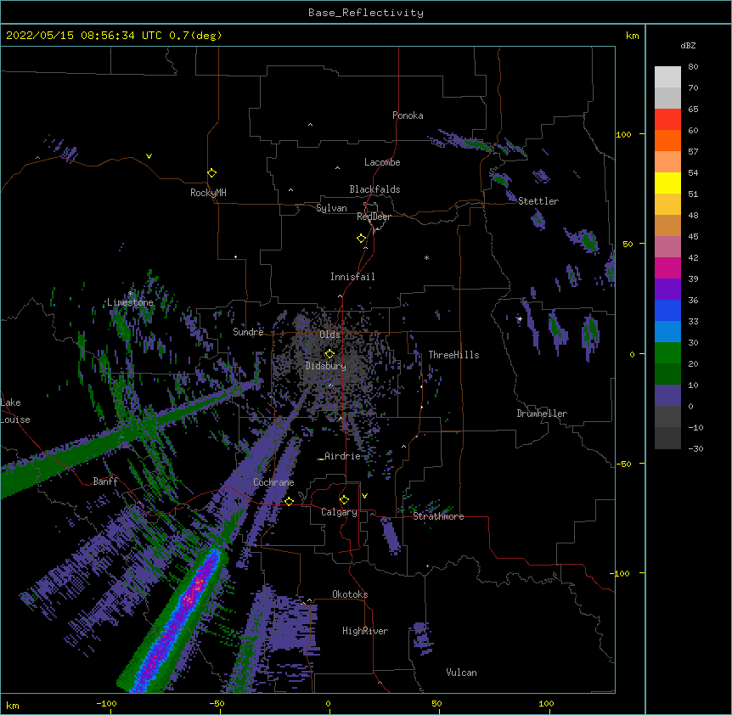Click the yellow V marker northeast of Calgary
Image resolution: width=732 pixels, height=715 pixels.
pyautogui.click(x=364, y=496)
